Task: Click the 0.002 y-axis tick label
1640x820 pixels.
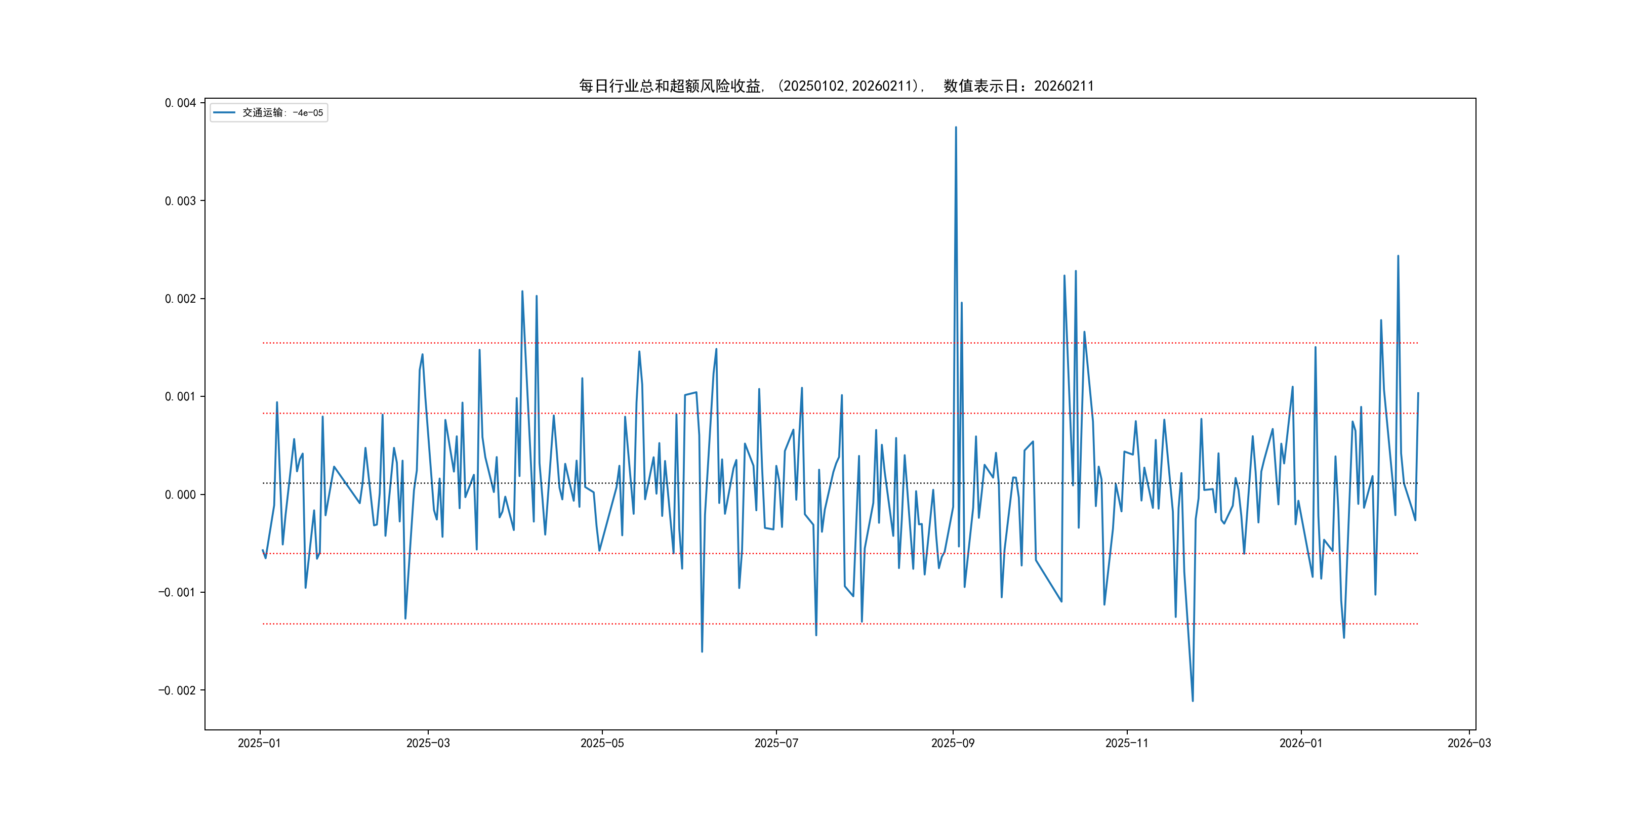Action: pyautogui.click(x=180, y=299)
